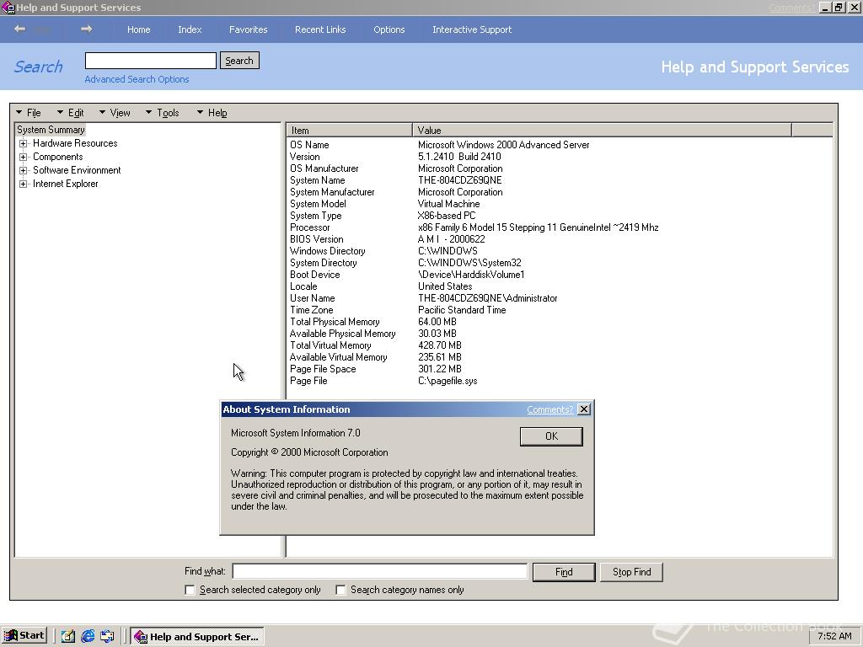Viewport: 863px width, 647px height.
Task: Select the OS Name row
Action: point(309,145)
